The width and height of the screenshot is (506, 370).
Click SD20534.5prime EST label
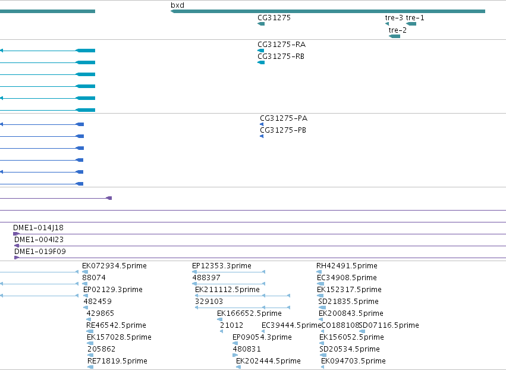pyautogui.click(x=350, y=349)
